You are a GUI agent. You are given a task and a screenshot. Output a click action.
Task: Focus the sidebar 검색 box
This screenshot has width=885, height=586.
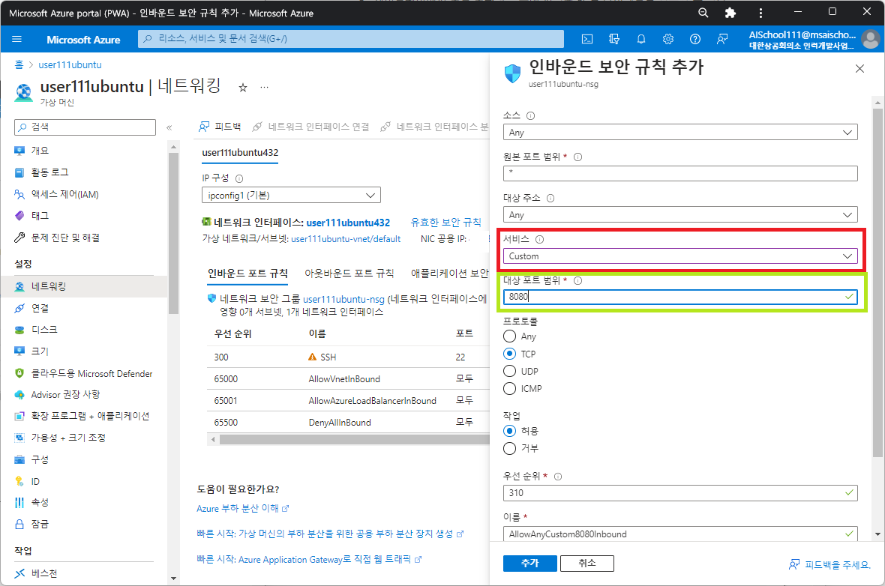tap(85, 127)
